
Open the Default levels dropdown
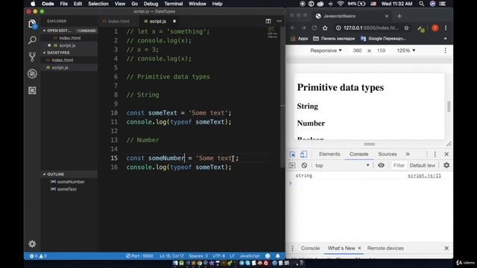point(423,165)
